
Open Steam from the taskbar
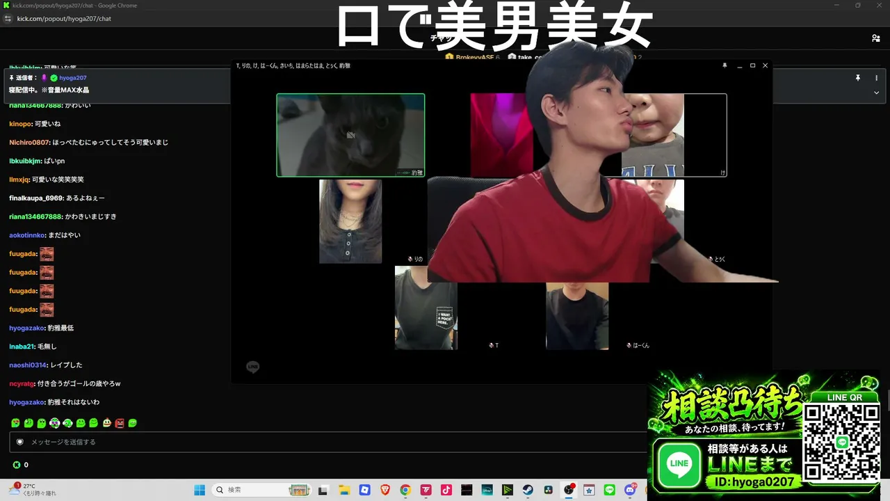528,490
